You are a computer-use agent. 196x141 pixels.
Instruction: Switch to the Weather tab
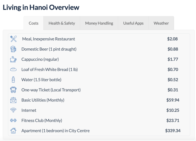click(x=161, y=23)
